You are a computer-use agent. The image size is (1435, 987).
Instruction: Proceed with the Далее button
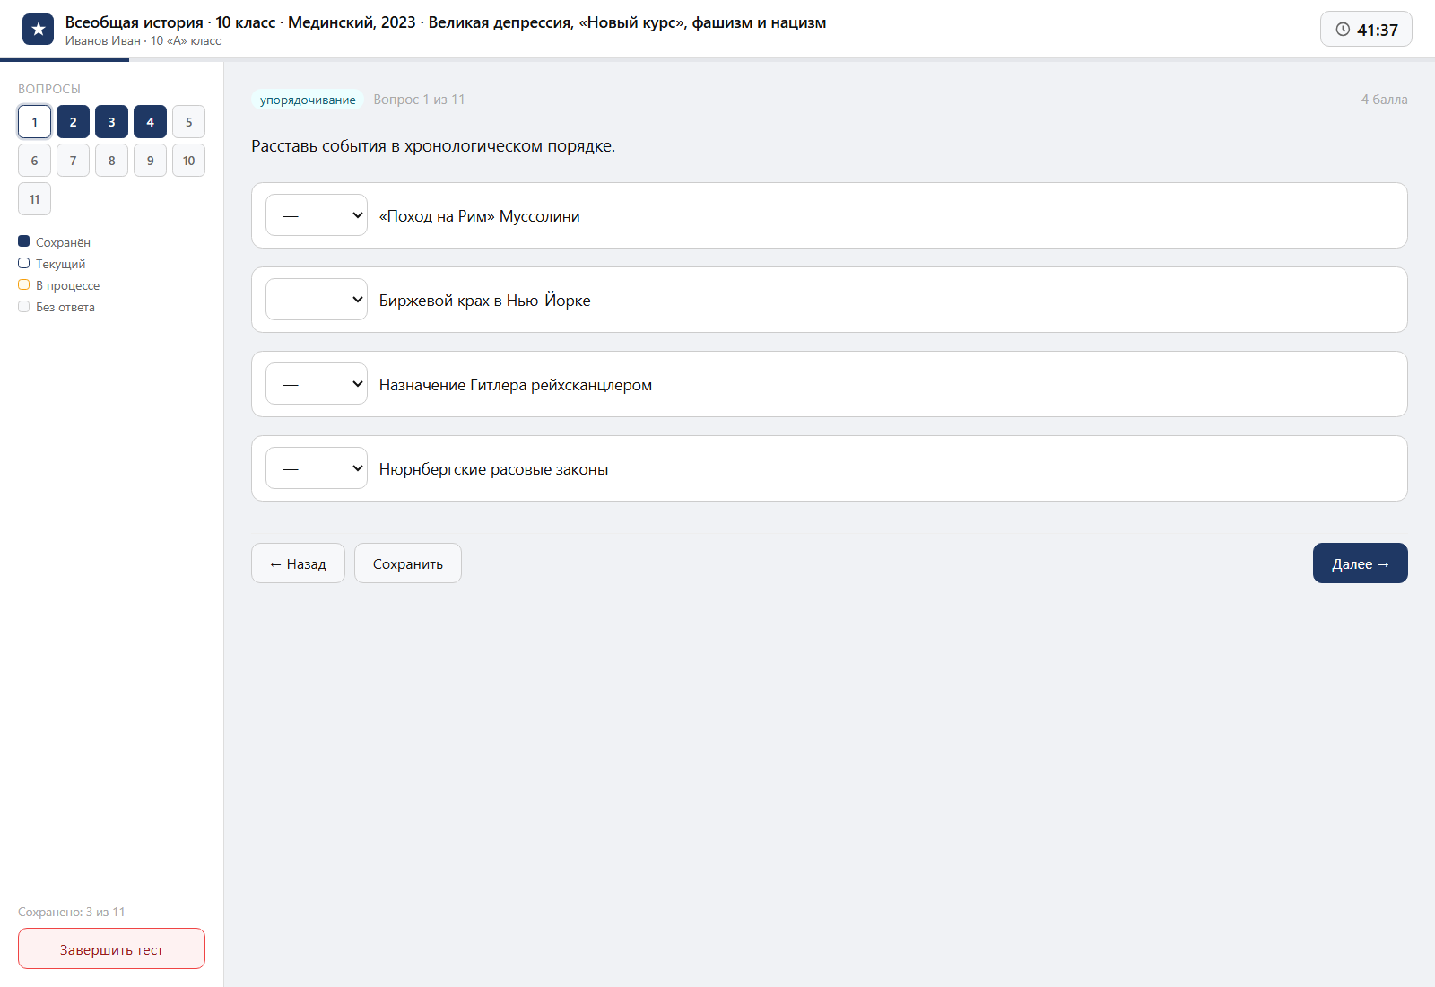point(1361,563)
